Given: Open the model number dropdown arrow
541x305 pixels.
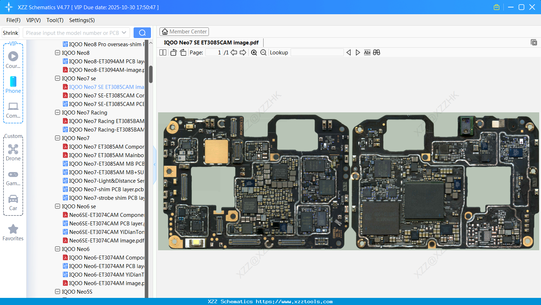Looking at the screenshot, I should click(124, 33).
